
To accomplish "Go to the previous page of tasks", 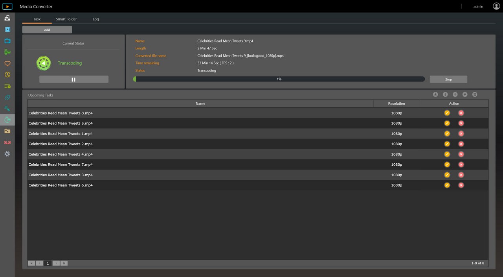I will pyautogui.click(x=40, y=263).
